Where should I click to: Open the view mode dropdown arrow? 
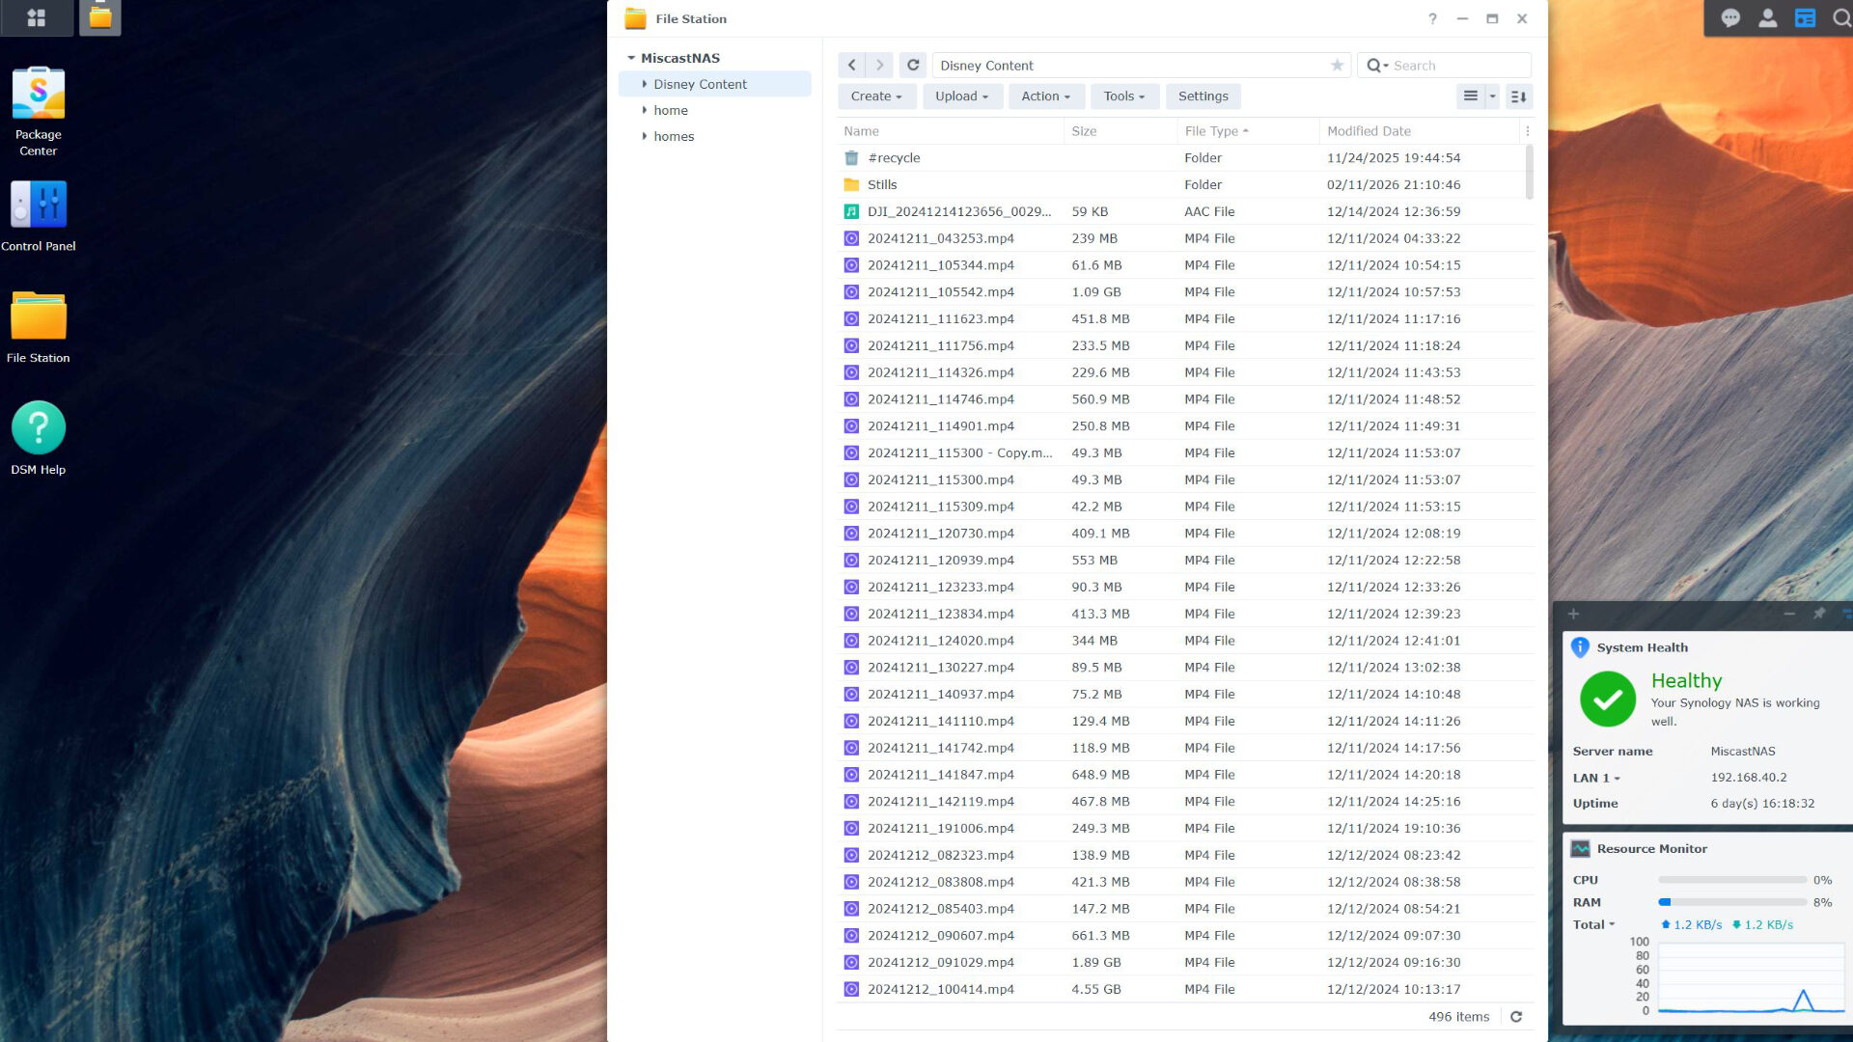click(x=1492, y=96)
